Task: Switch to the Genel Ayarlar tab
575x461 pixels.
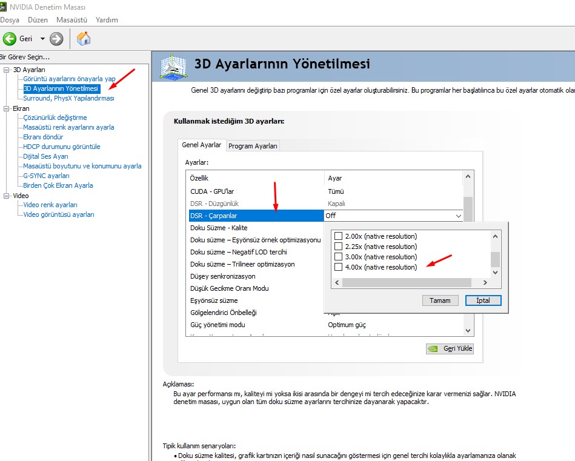Action: pyautogui.click(x=202, y=145)
